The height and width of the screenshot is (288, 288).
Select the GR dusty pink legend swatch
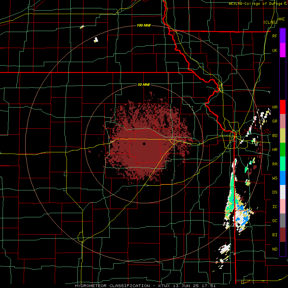pyautogui.click(x=283, y=121)
